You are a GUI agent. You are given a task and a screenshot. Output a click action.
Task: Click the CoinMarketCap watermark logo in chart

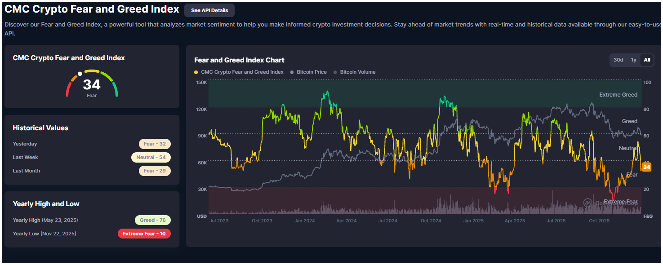coord(588,203)
